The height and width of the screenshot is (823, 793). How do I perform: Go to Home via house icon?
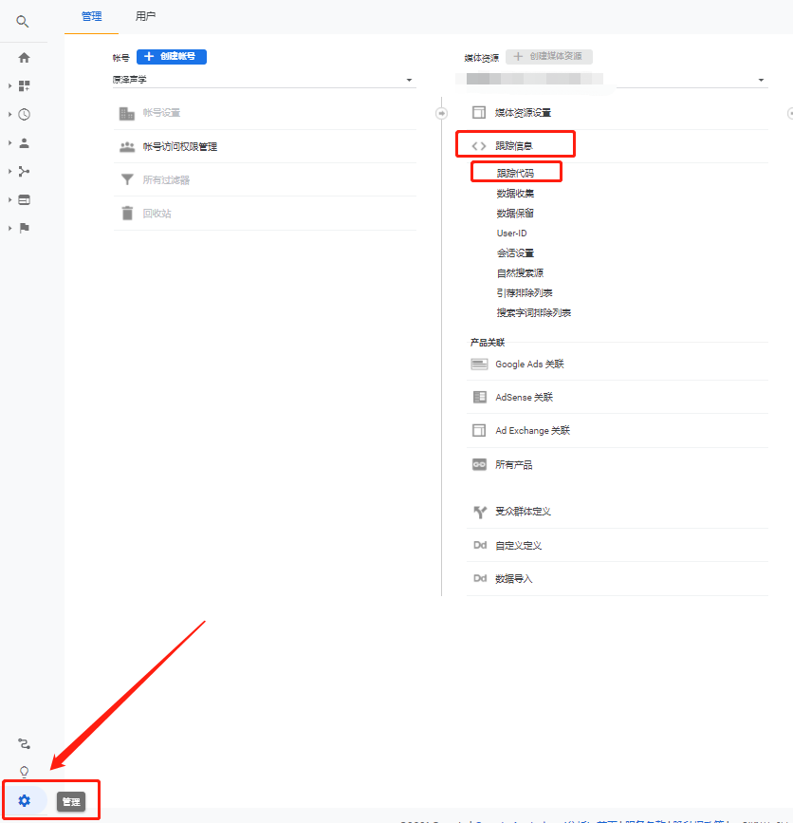point(24,58)
